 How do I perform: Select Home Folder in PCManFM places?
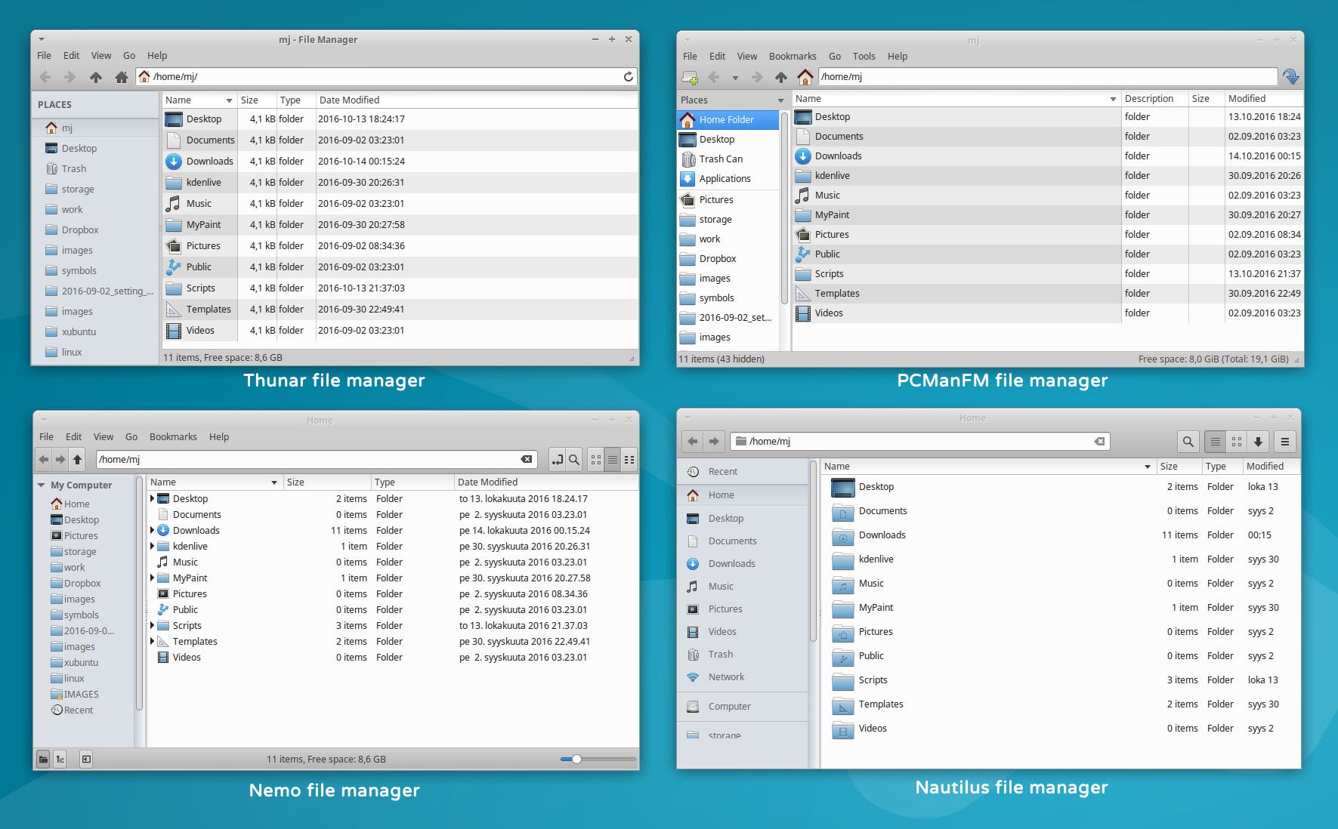(728, 119)
